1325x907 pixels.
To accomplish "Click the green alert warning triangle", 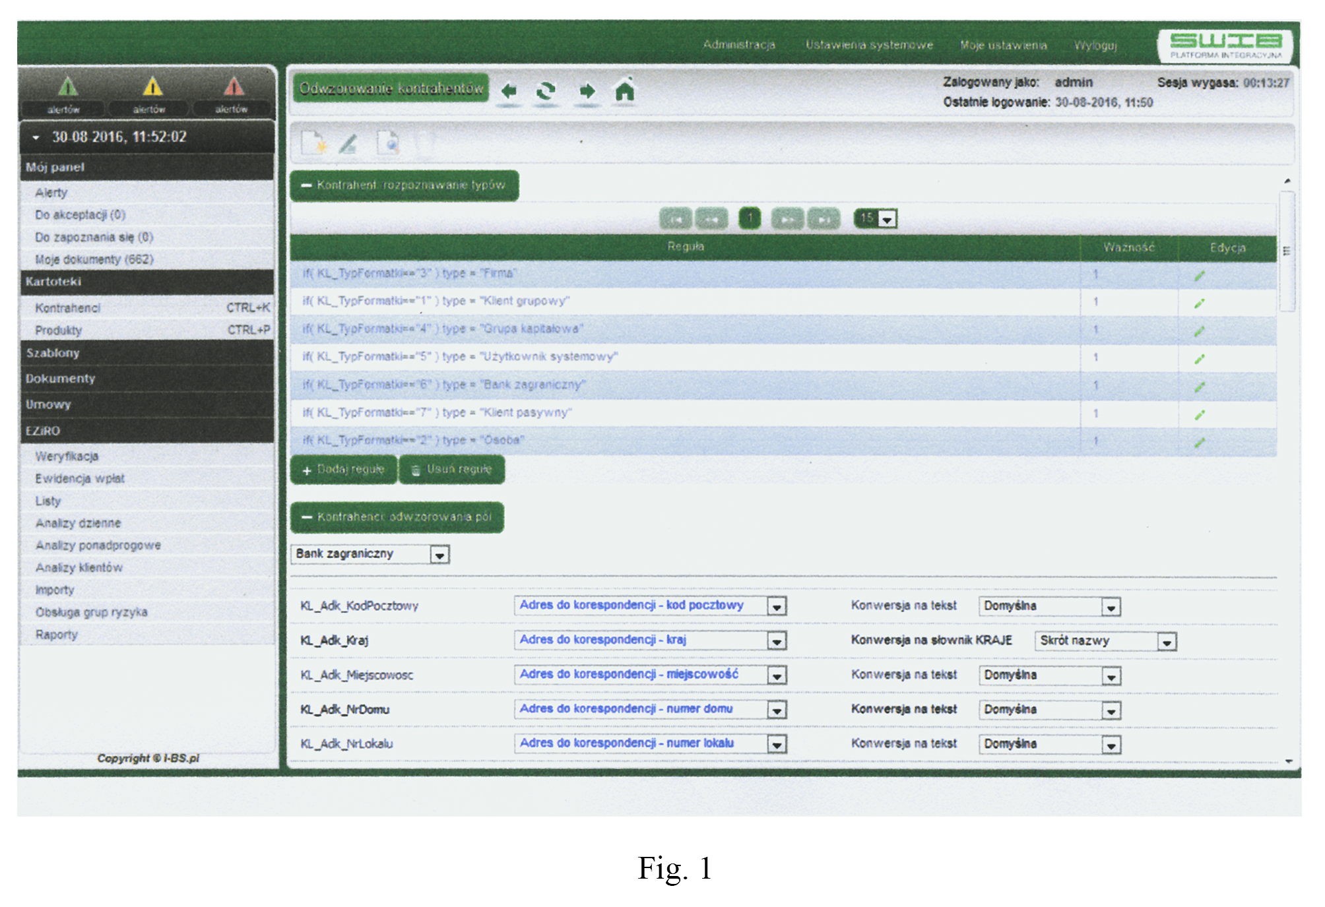I will click(67, 86).
